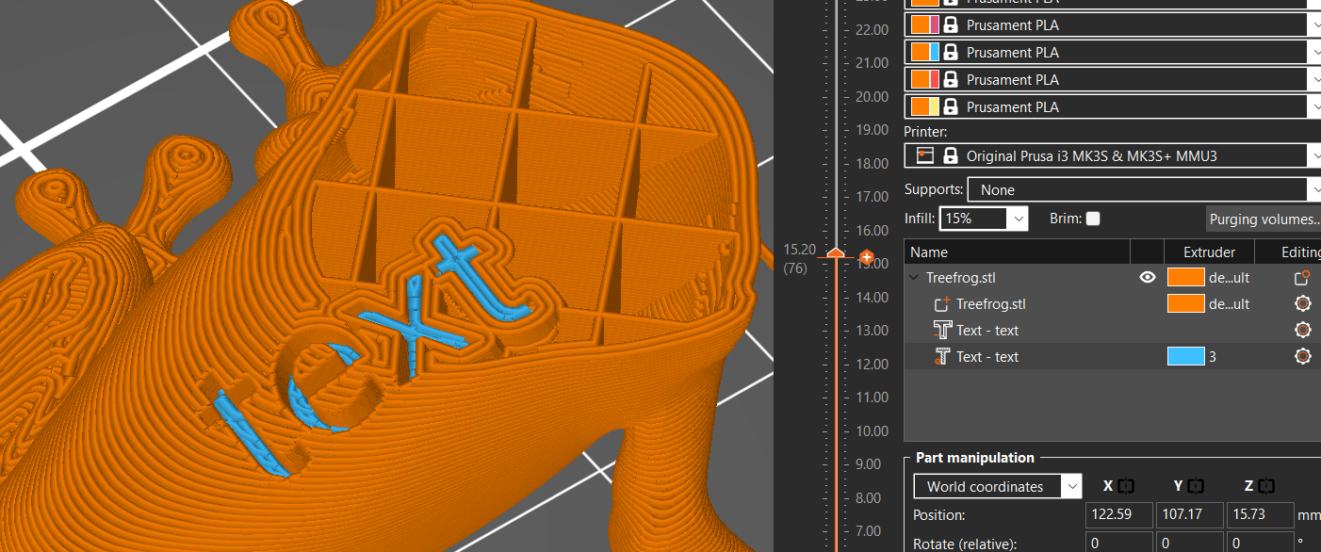
Task: Click the gear settings icon for the first Text - text row
Action: click(x=1302, y=330)
